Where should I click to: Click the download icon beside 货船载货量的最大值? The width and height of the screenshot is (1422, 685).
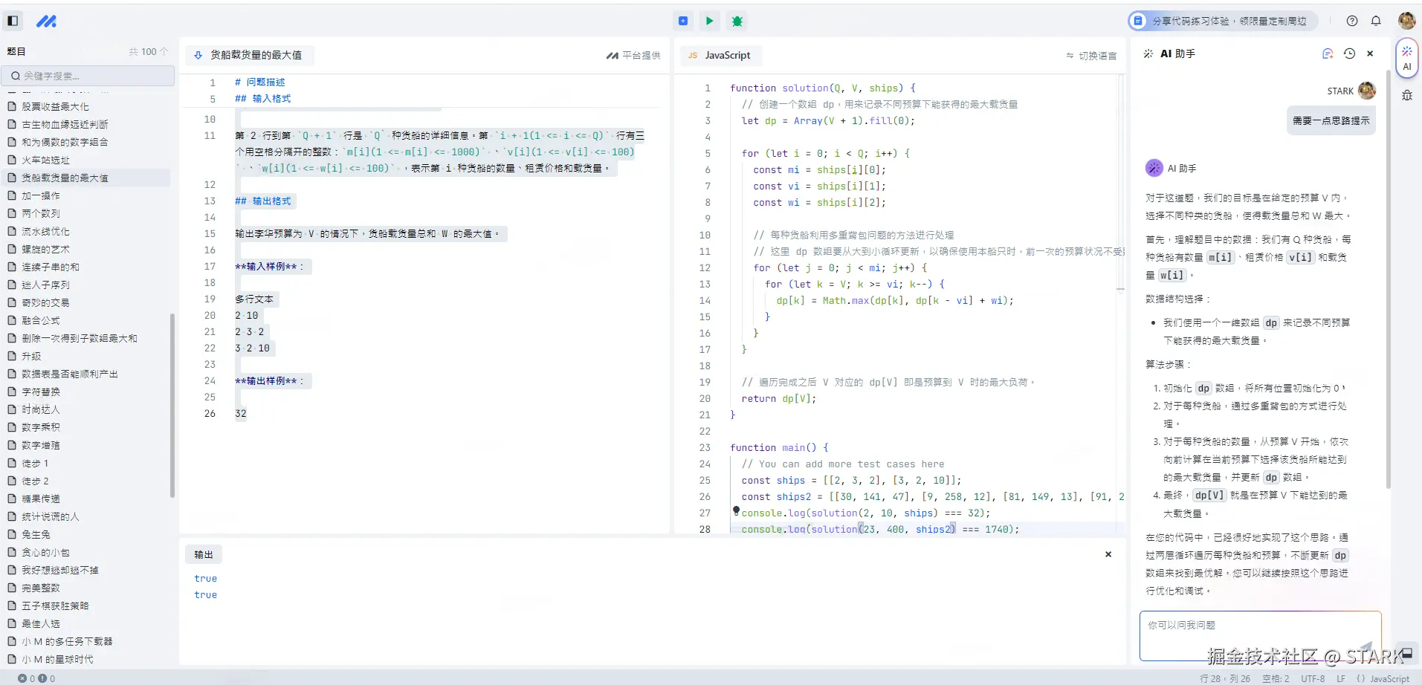point(197,54)
